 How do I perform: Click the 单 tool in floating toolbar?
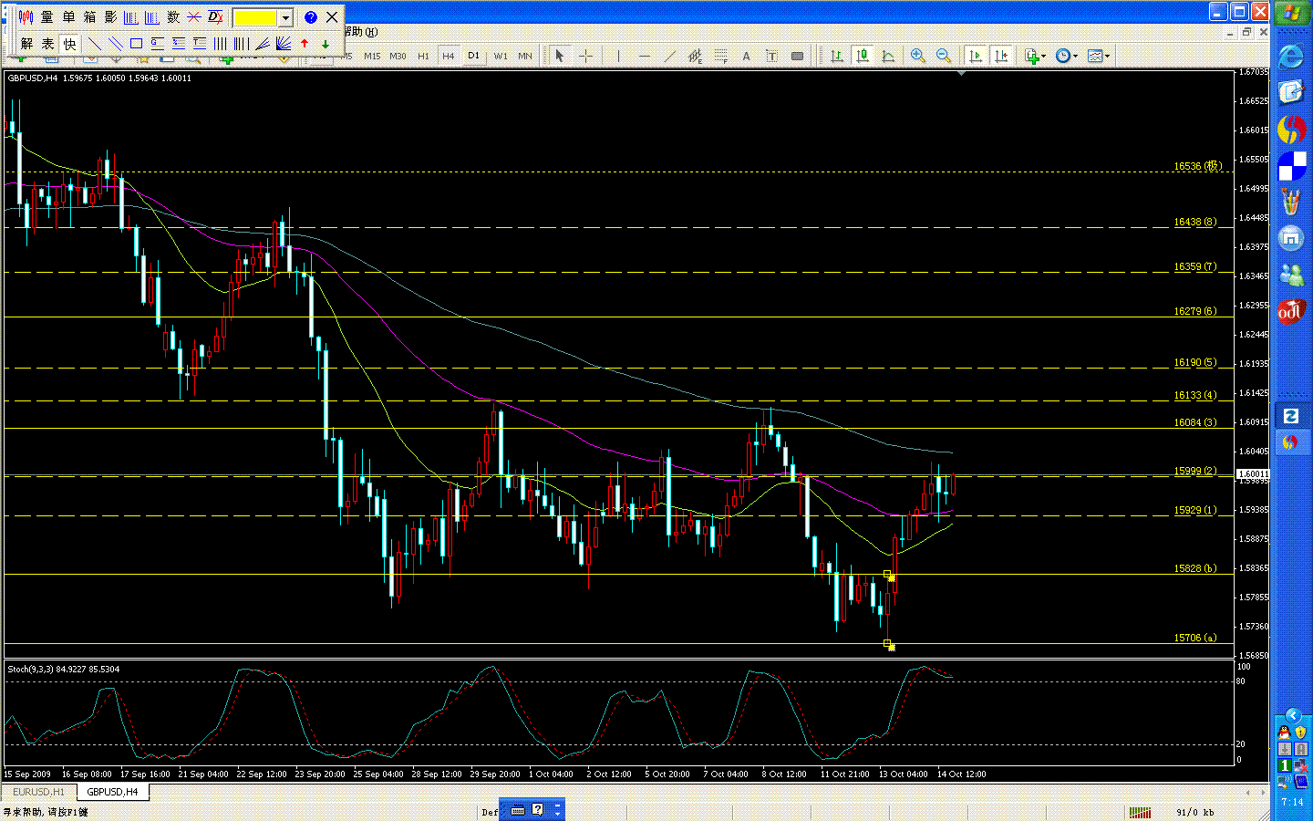tap(68, 17)
